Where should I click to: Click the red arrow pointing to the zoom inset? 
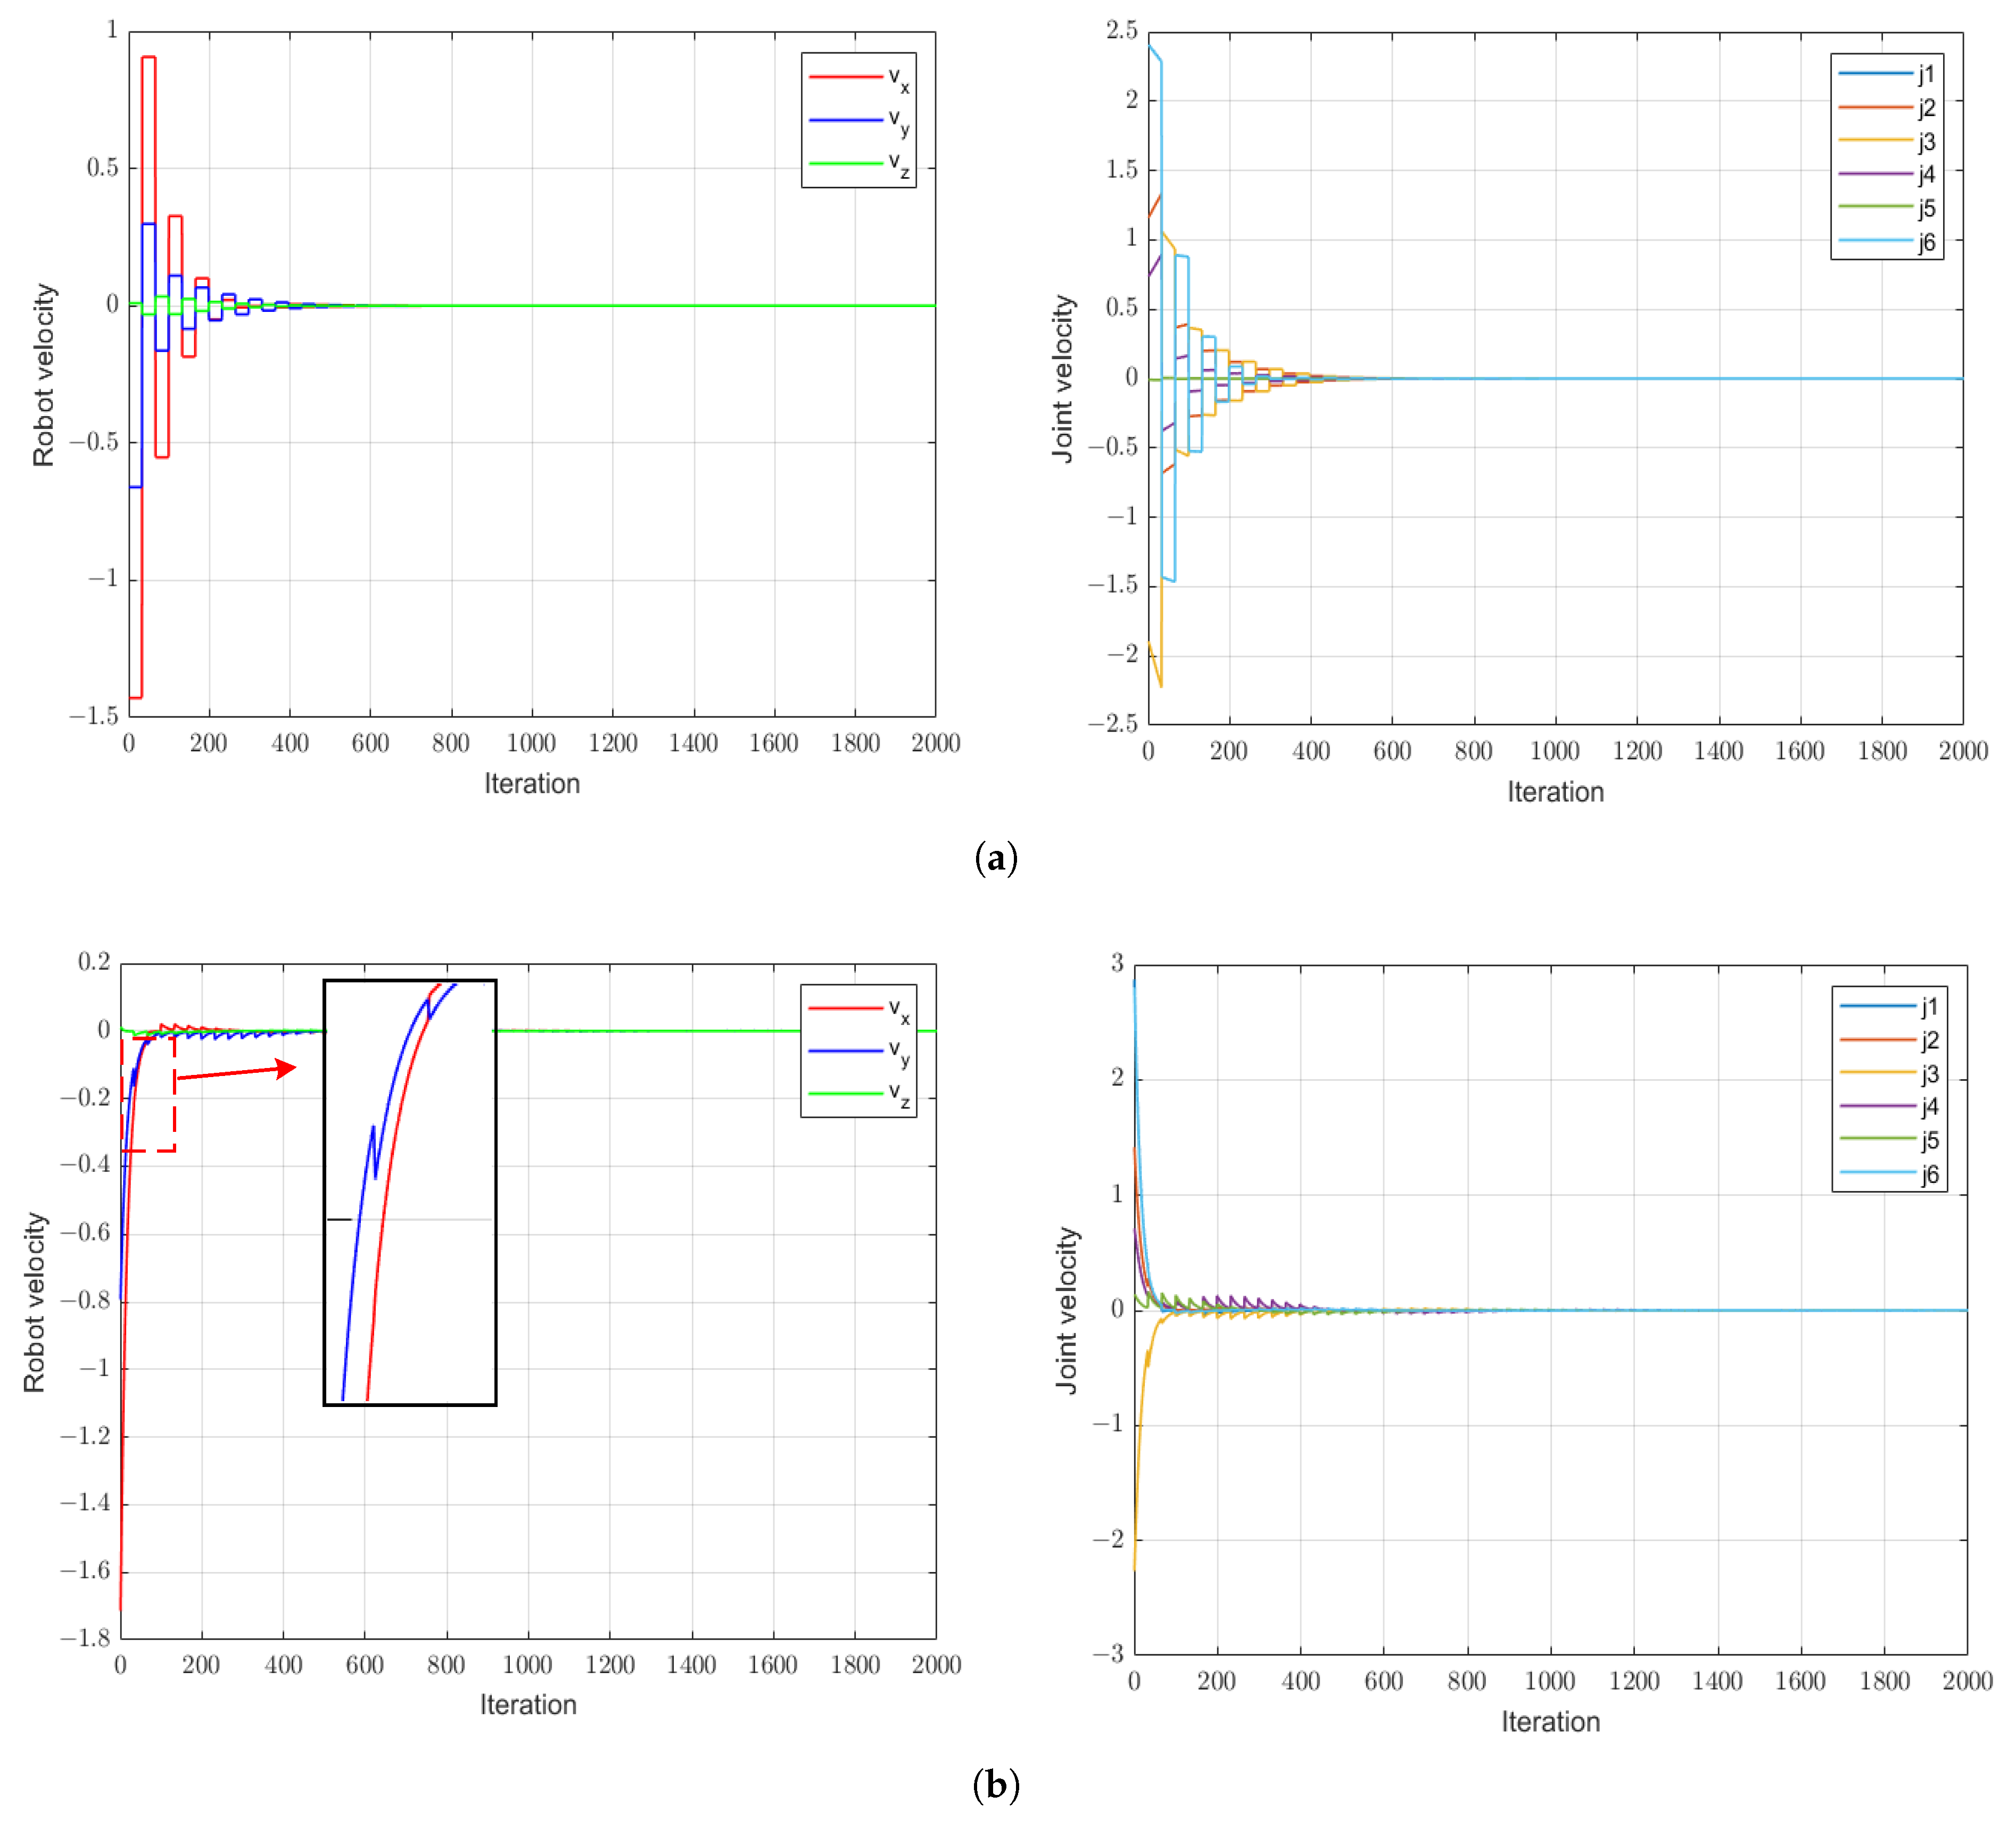tap(236, 1073)
